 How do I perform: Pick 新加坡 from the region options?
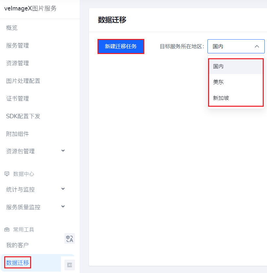pos(221,98)
